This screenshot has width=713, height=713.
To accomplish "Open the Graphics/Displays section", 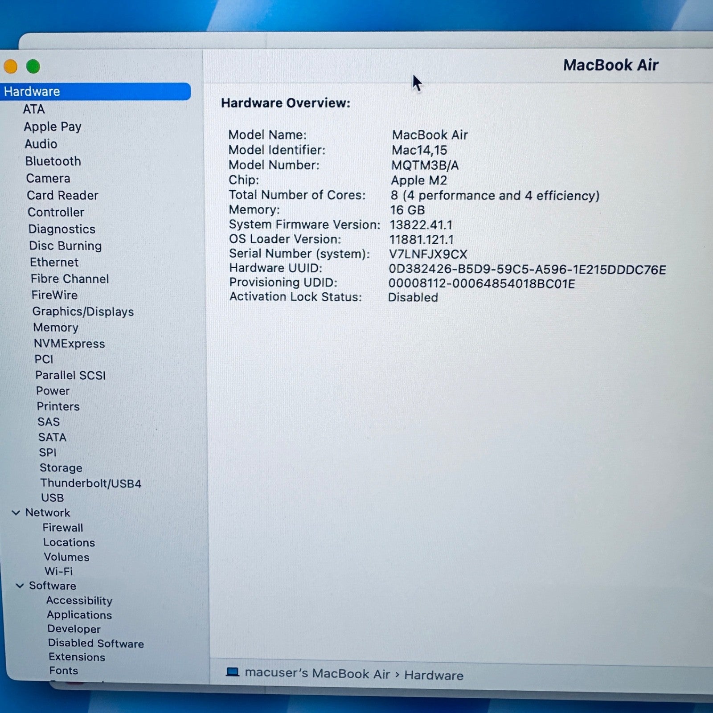I will coord(83,311).
